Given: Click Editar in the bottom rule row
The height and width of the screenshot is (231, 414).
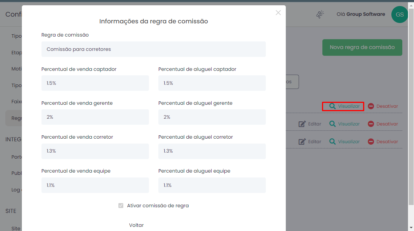Looking at the screenshot, I should (x=310, y=142).
